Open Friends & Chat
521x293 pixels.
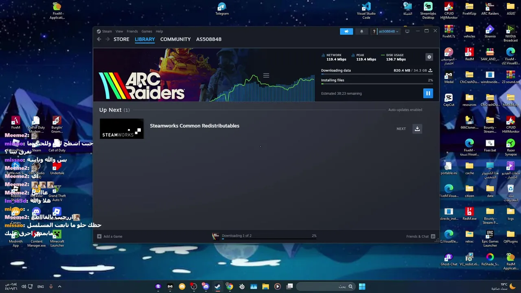[420, 236]
